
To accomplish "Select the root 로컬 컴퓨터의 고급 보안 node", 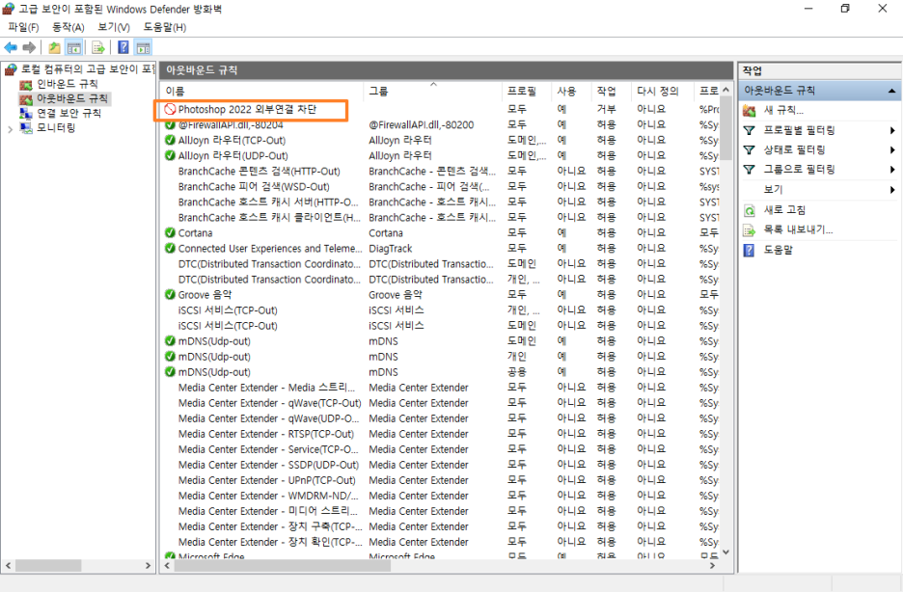I will click(x=88, y=69).
